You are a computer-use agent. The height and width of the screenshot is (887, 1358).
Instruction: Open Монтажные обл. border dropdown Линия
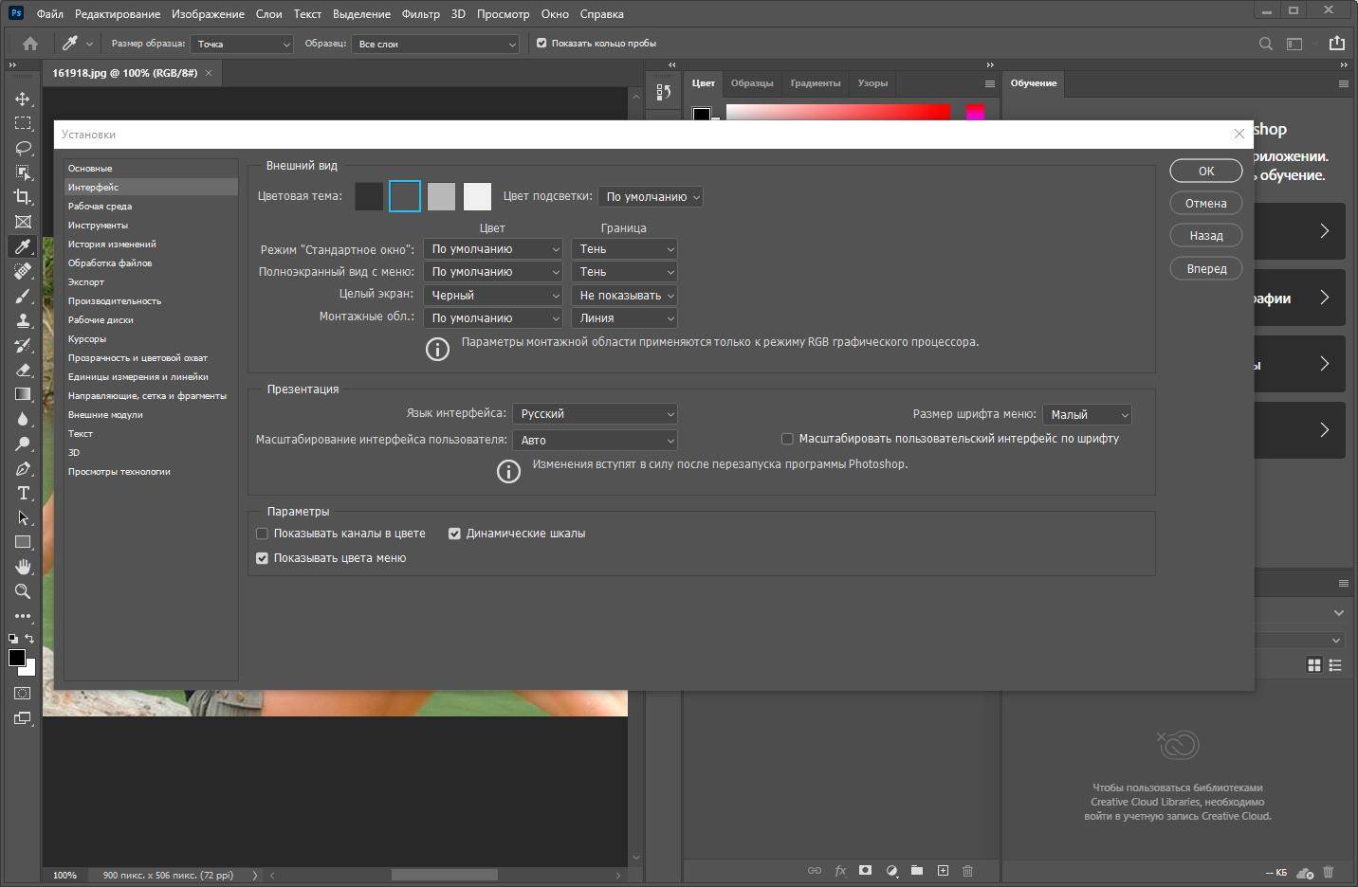click(624, 318)
